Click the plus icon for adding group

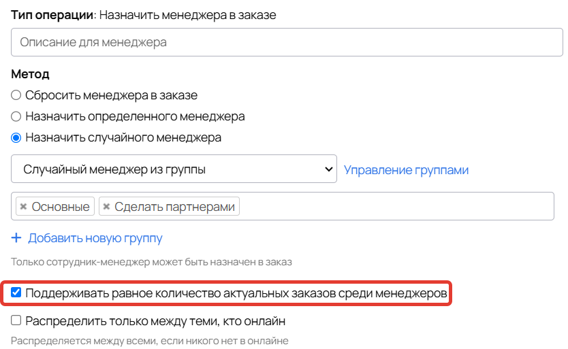tap(16, 238)
